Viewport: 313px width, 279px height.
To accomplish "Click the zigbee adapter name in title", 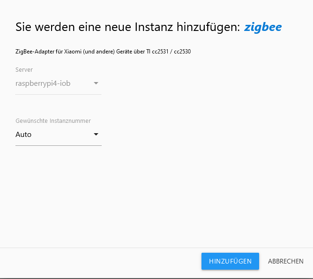I will 263,27.
